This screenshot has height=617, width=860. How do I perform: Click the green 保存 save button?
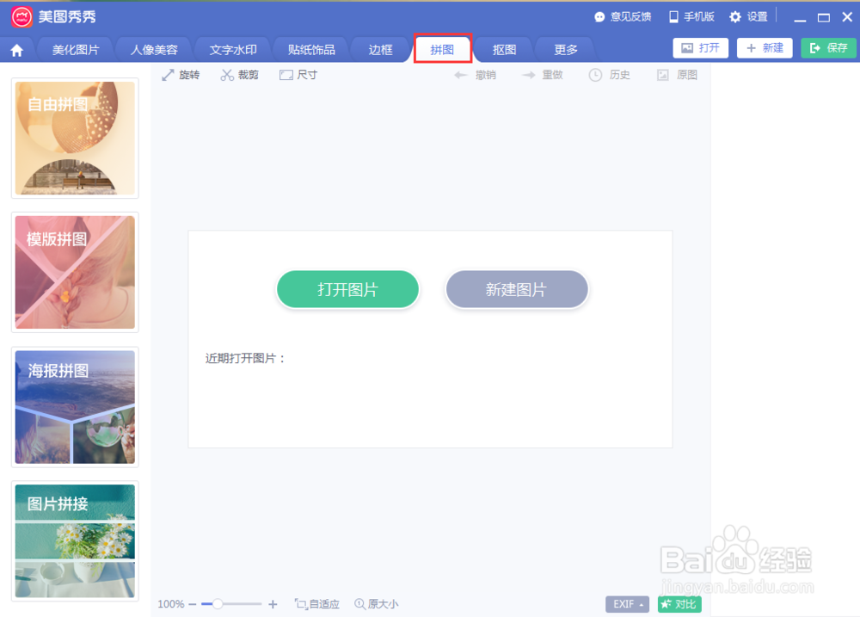point(827,48)
